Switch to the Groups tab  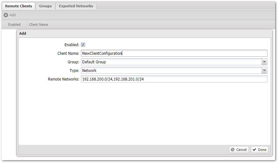(45, 6)
